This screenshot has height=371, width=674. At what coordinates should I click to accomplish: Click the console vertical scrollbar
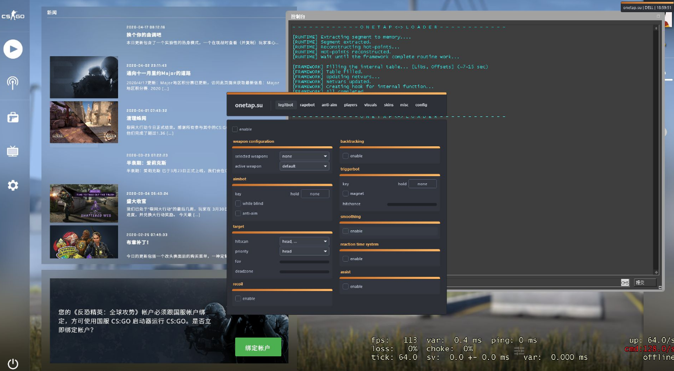point(656,149)
